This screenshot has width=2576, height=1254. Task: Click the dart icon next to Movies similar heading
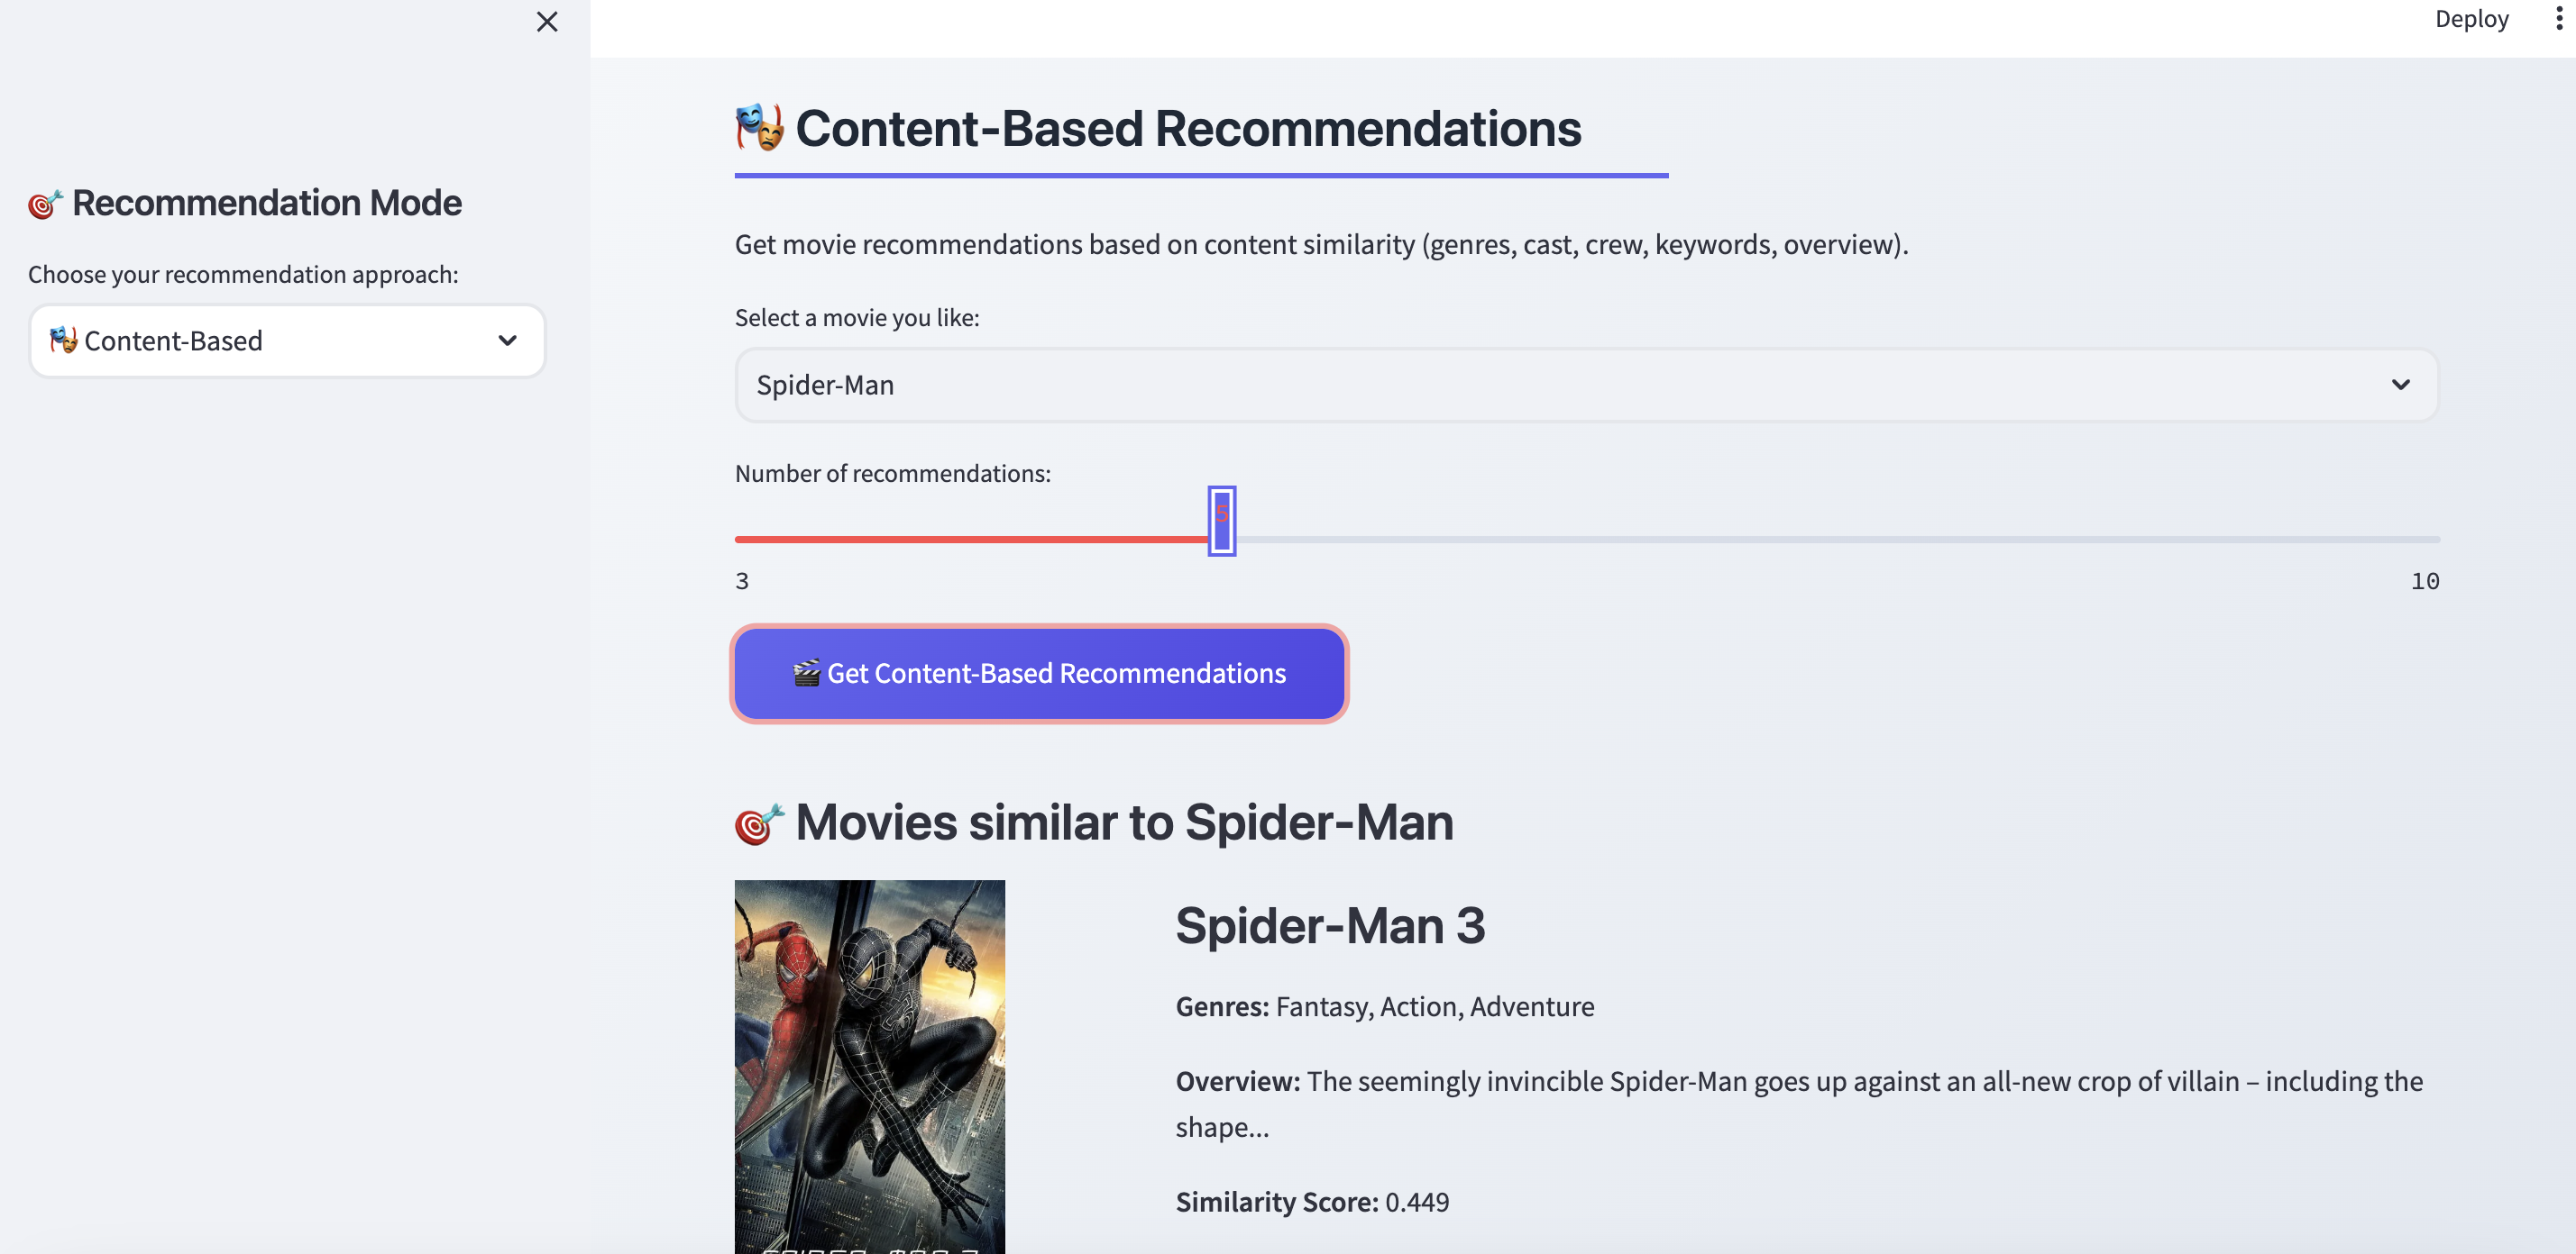coord(759,822)
